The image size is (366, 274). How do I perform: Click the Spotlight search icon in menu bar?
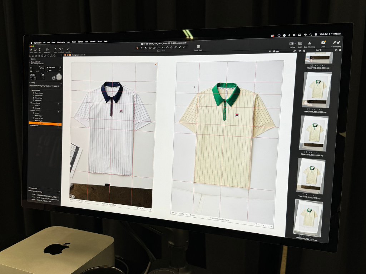(x=311, y=35)
